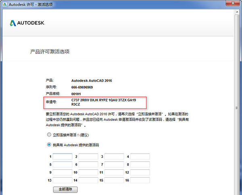Click the Autodesk logo in the header
The image size is (242, 195).
(27, 23)
